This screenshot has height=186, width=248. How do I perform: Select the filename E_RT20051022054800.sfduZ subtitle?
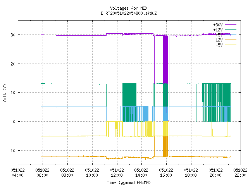129,13
